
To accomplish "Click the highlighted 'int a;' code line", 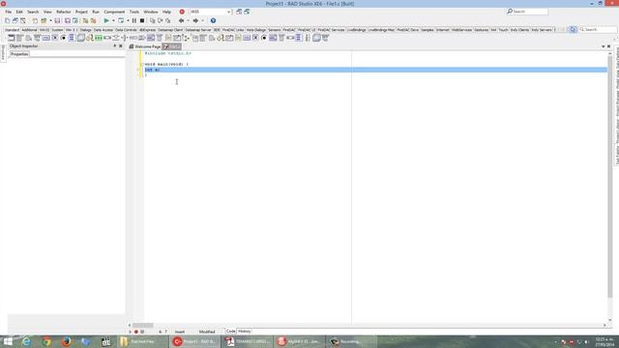I will click(x=375, y=70).
